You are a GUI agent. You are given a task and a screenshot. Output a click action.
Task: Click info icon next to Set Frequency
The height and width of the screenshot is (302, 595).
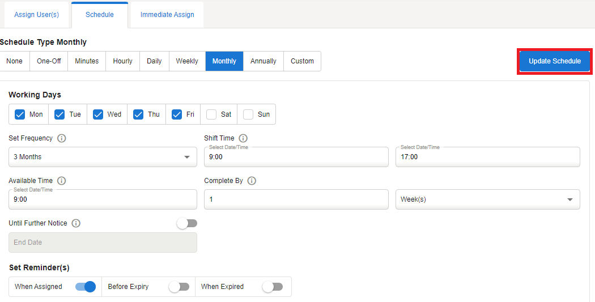tap(62, 138)
